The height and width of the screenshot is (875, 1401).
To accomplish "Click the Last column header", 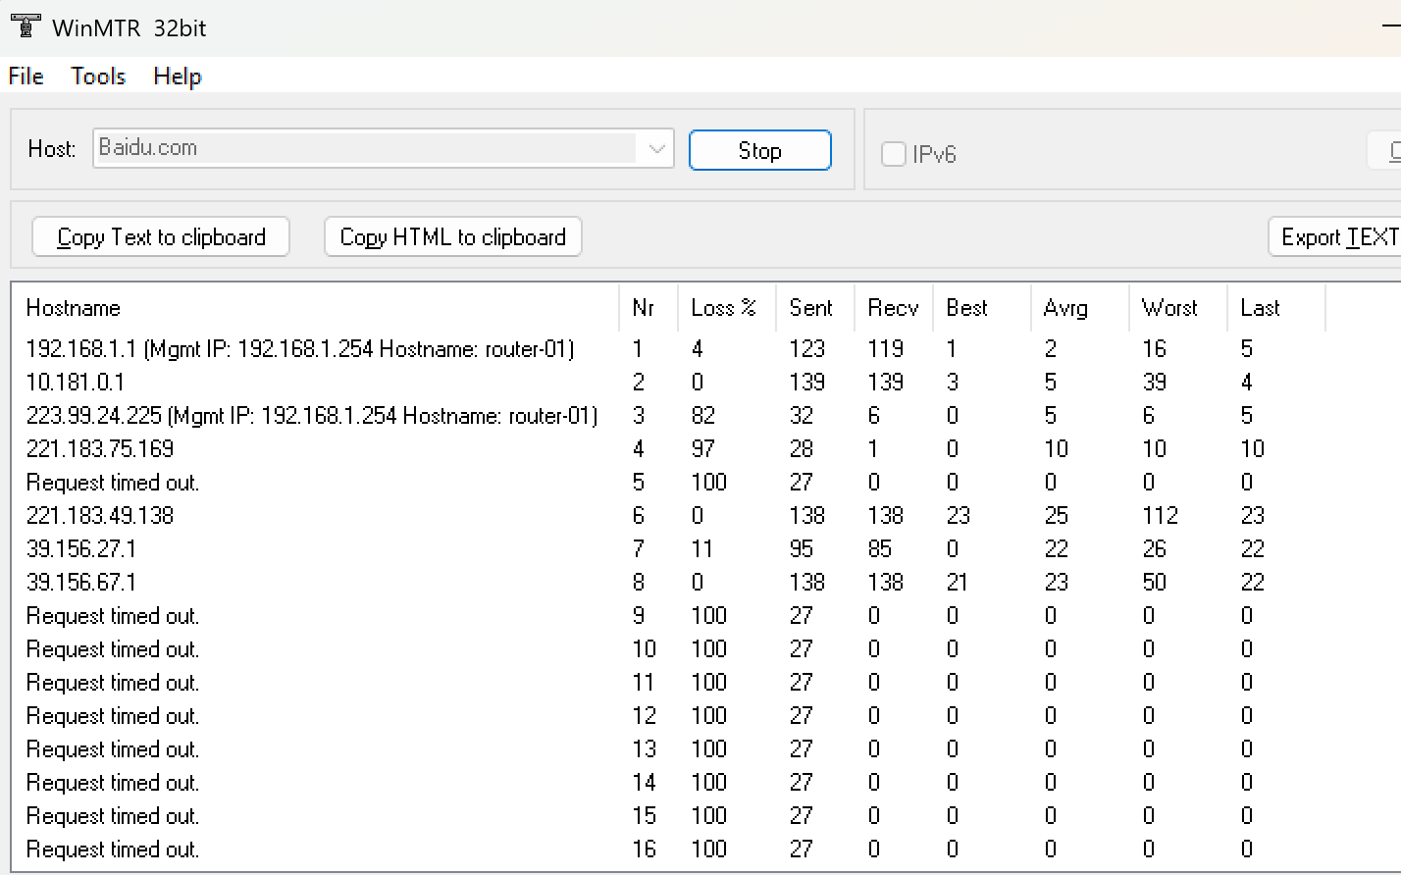I will (x=1276, y=308).
